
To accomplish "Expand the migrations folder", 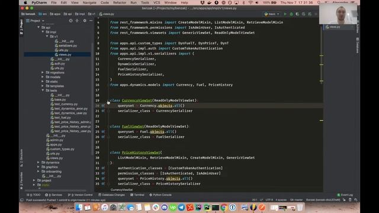I will 43,72.
